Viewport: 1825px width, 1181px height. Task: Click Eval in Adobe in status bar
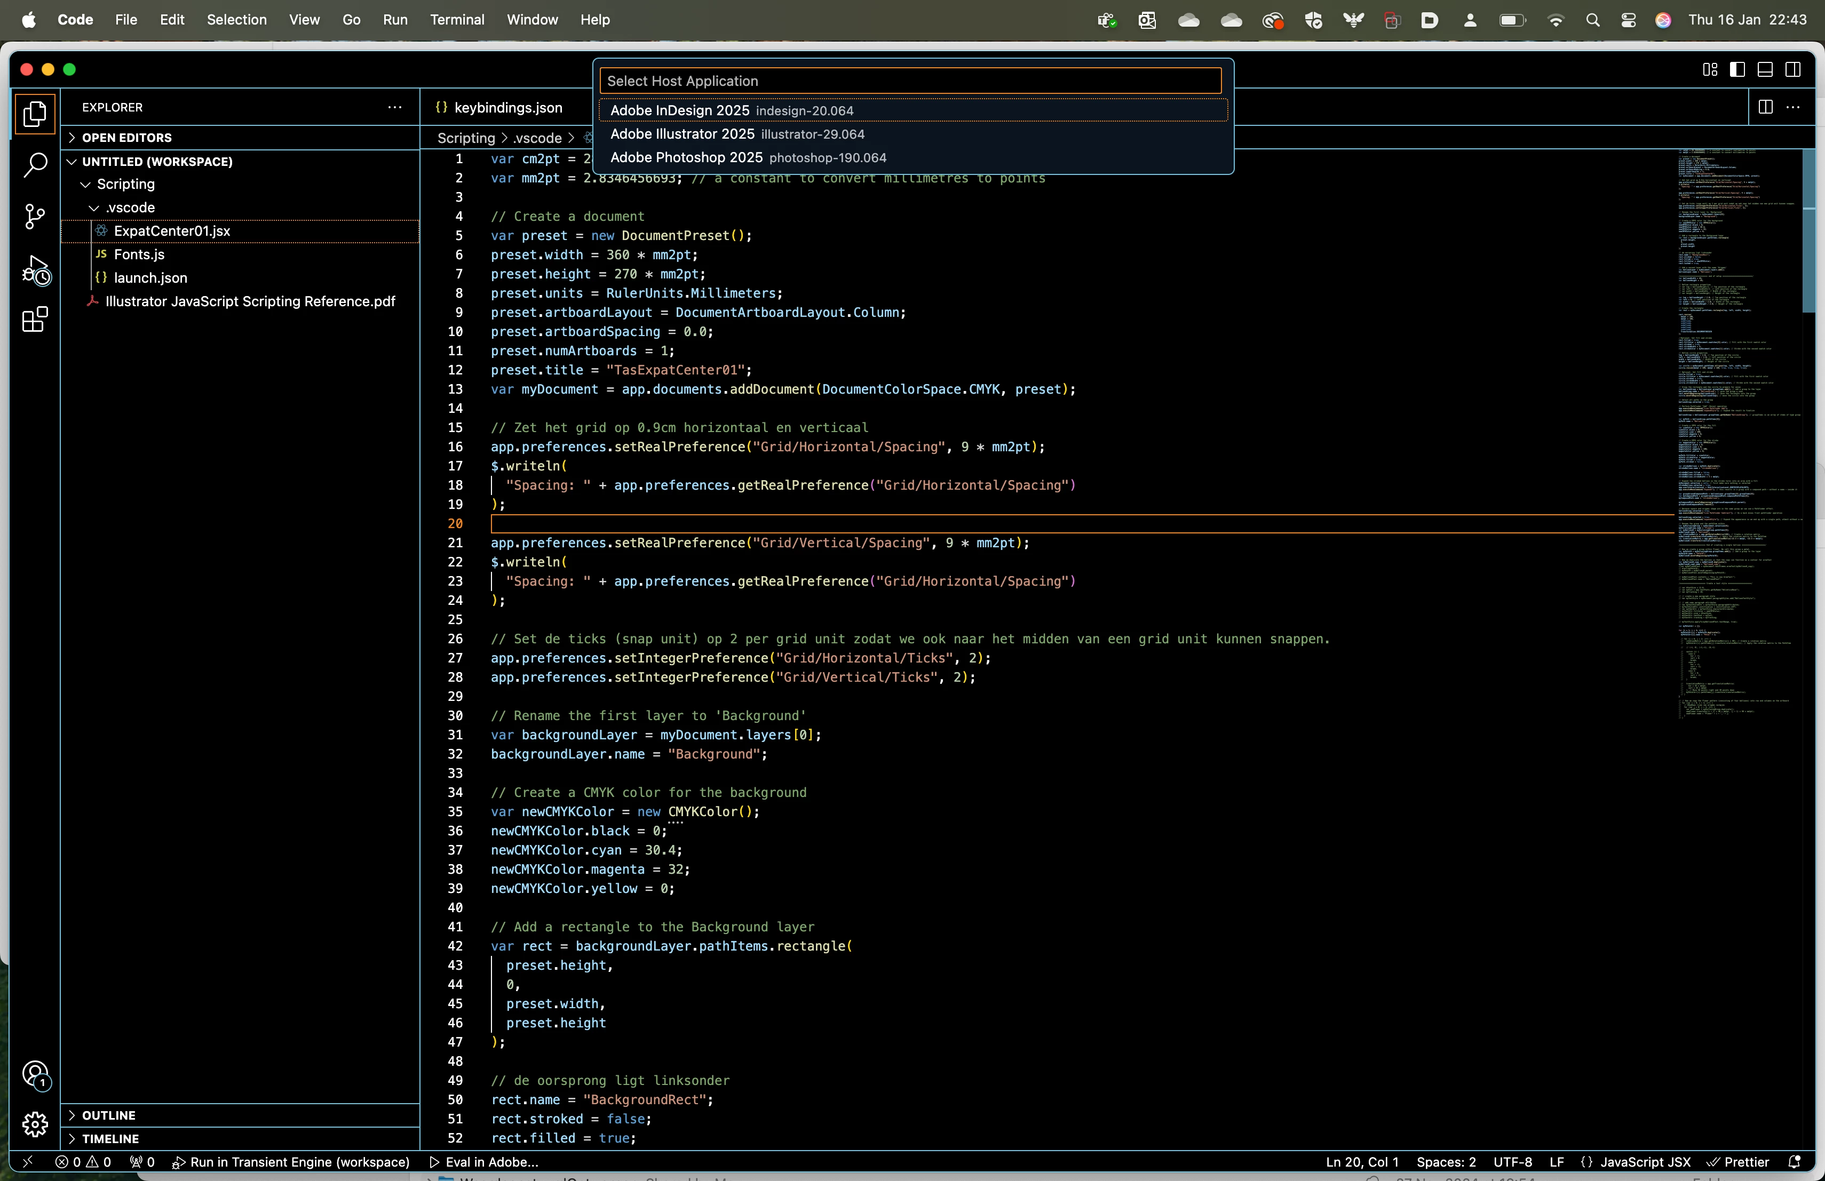pos(484,1162)
